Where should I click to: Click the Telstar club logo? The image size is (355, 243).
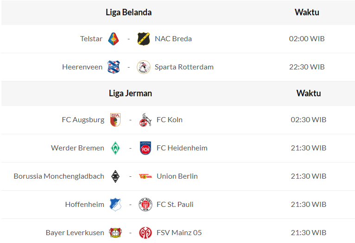pyautogui.click(x=114, y=39)
